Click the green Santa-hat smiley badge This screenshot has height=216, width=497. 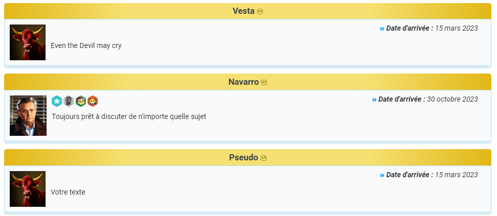(x=80, y=101)
